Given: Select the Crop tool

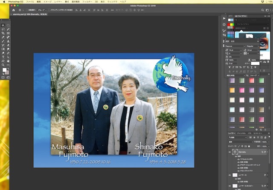Looking at the screenshot, I should point(3,33).
